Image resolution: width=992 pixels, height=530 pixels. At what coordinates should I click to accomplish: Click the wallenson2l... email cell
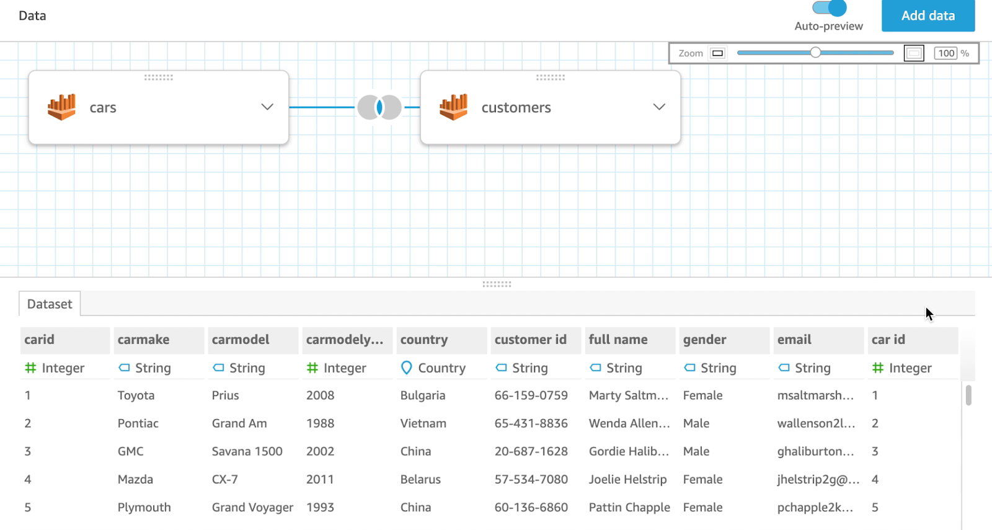(817, 423)
